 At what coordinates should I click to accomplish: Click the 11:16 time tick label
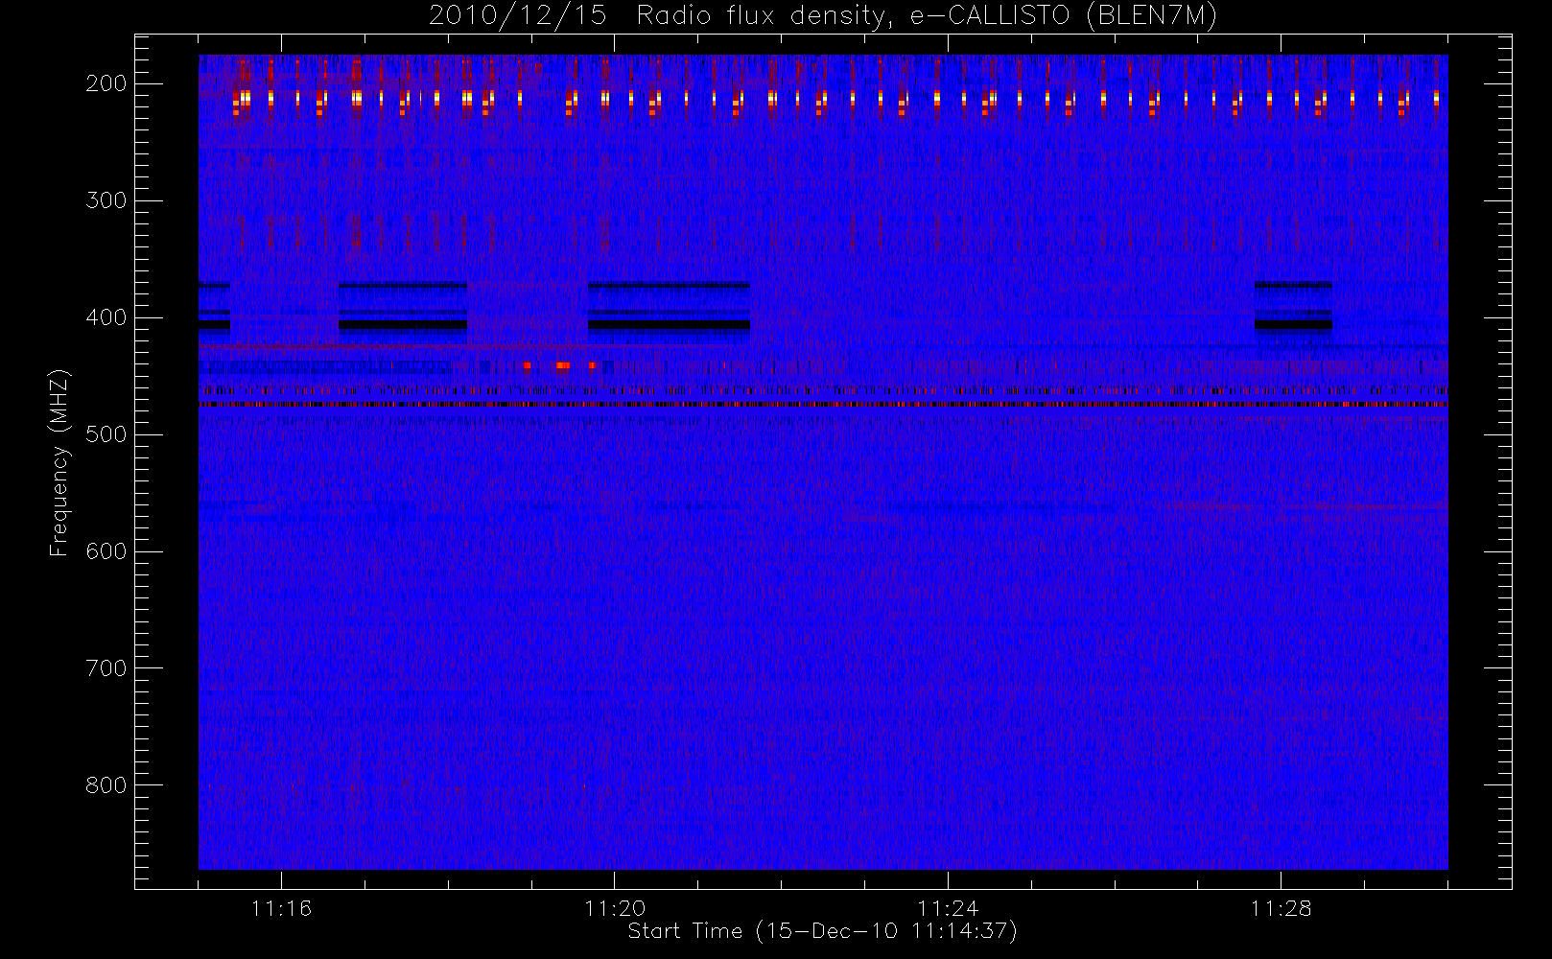pos(281,908)
